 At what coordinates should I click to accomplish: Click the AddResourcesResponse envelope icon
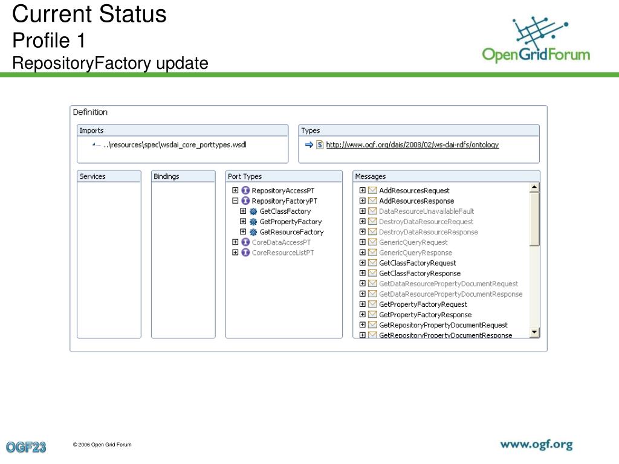(x=372, y=201)
